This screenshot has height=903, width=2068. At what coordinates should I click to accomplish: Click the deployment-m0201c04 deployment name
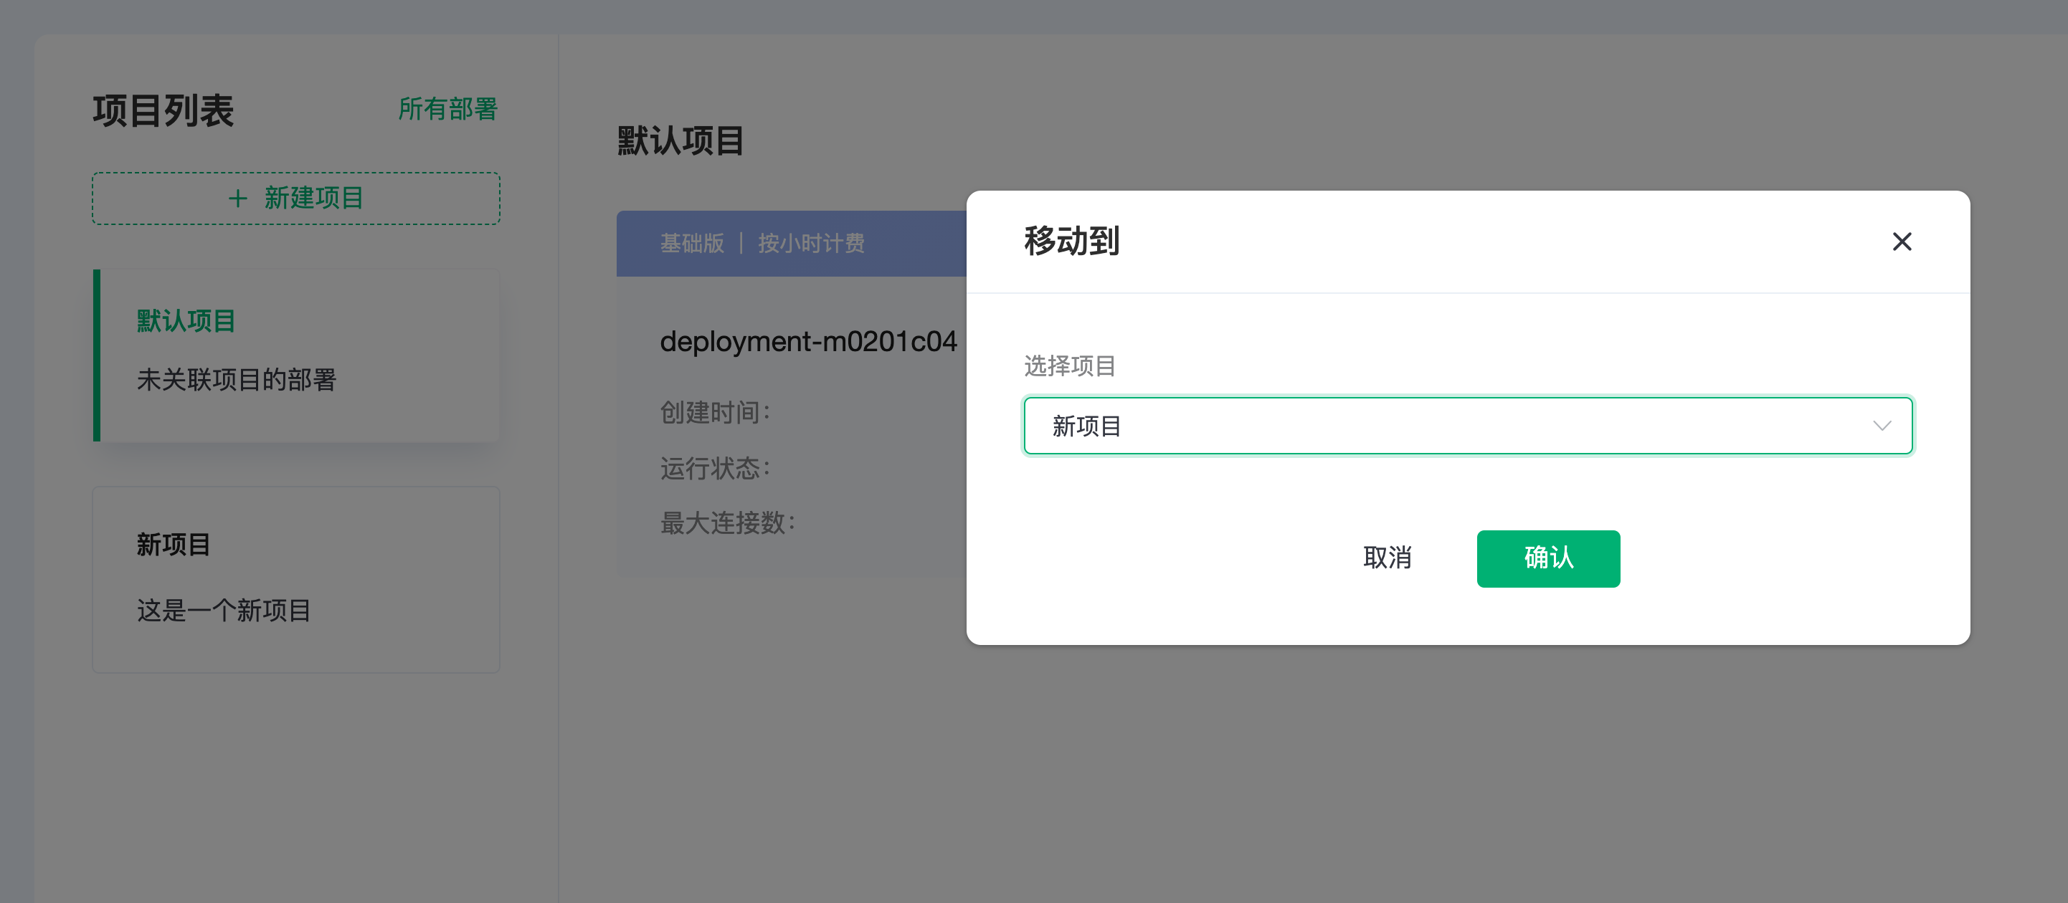(807, 342)
